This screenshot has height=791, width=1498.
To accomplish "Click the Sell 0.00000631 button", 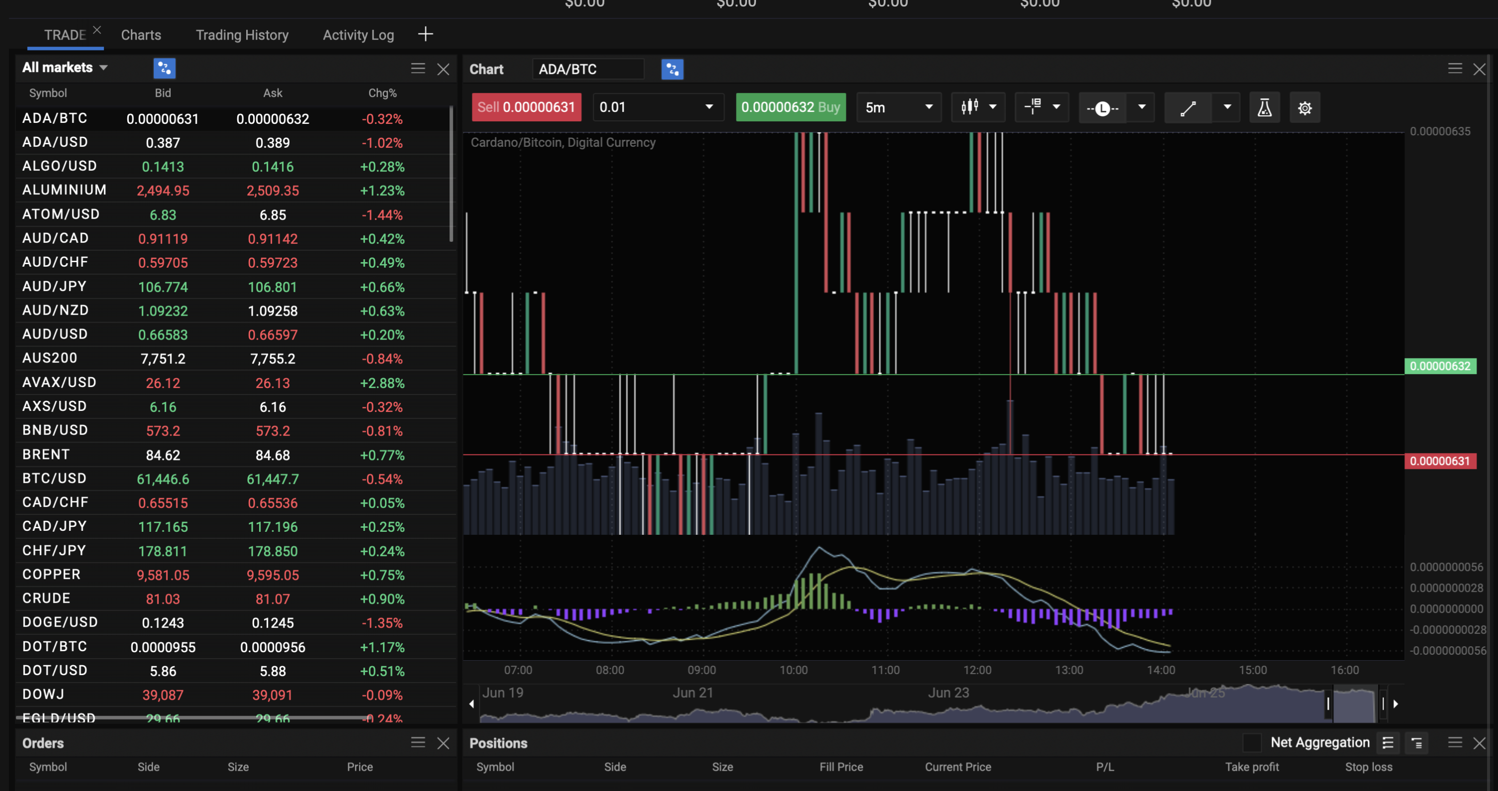I will click(x=526, y=107).
